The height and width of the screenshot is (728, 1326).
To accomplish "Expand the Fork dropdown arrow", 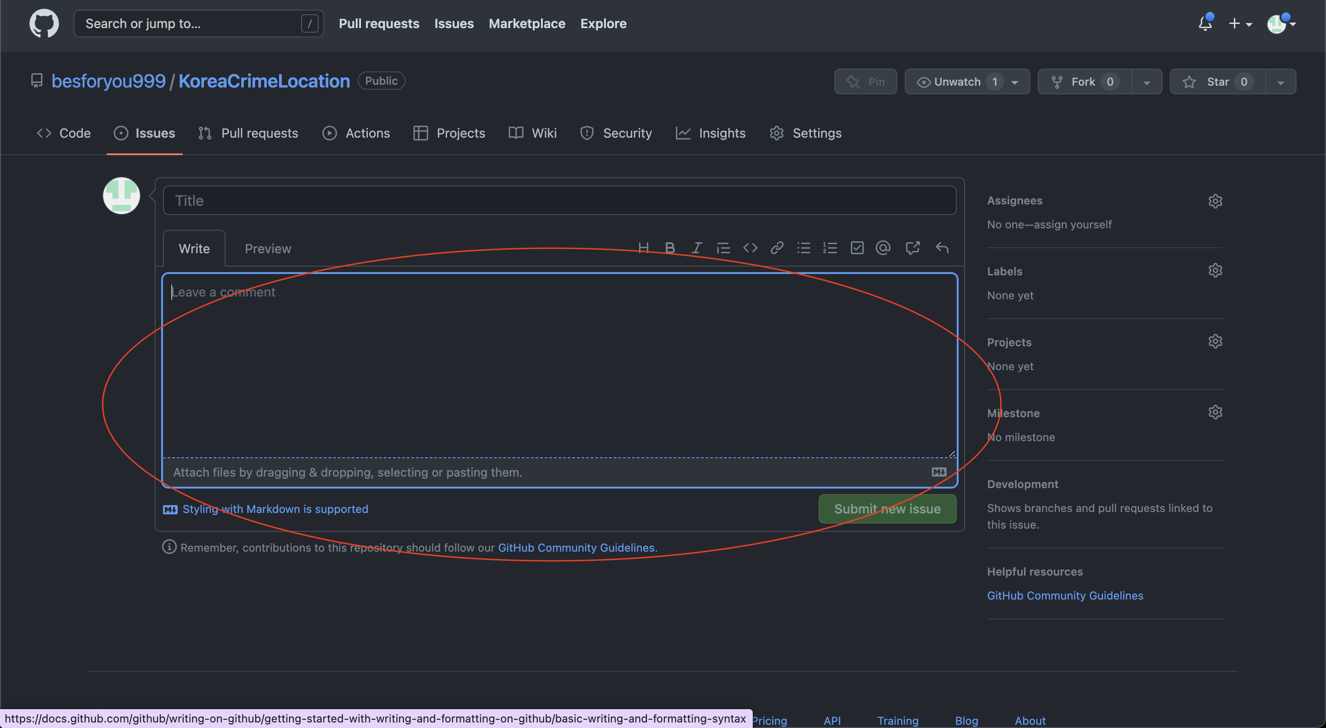I will pyautogui.click(x=1146, y=82).
